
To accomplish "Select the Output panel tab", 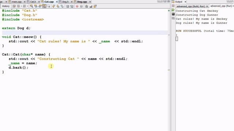I will tap(179, 2).
